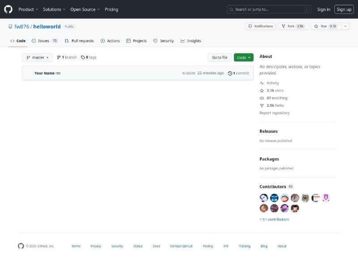Open the pink pixel-art contributor avatar
The image size is (358, 262).
[x=326, y=198]
